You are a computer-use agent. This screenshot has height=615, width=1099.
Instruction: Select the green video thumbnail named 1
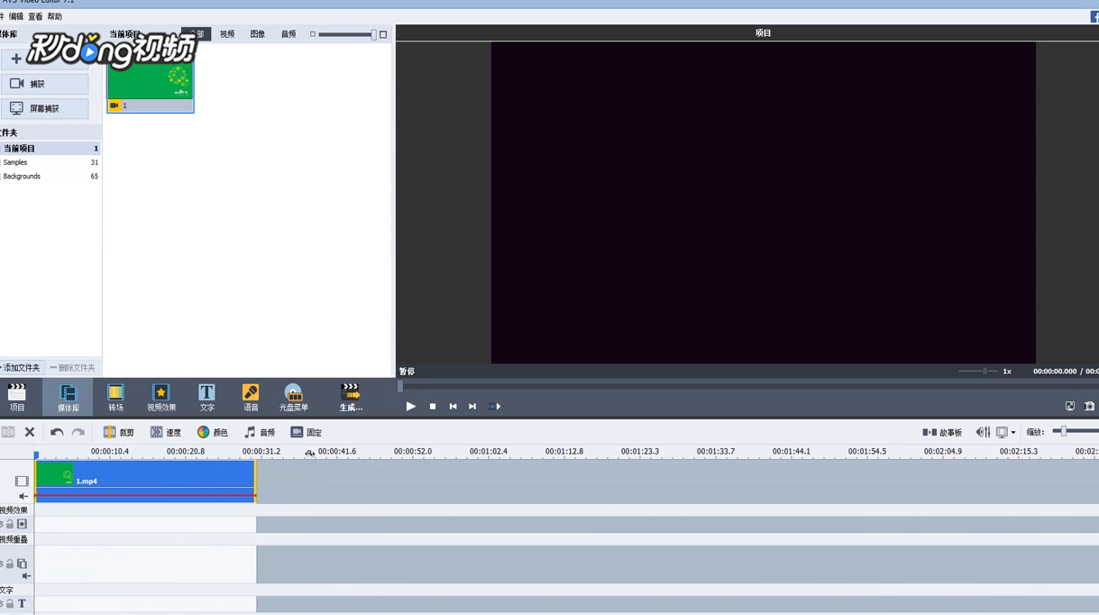(151, 81)
